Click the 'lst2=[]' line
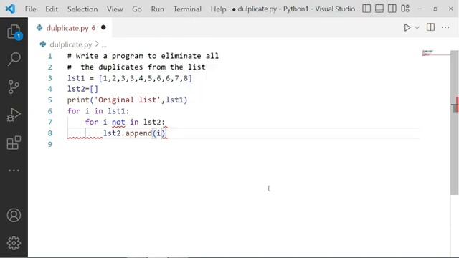This screenshot has width=459, height=258. tap(82, 89)
